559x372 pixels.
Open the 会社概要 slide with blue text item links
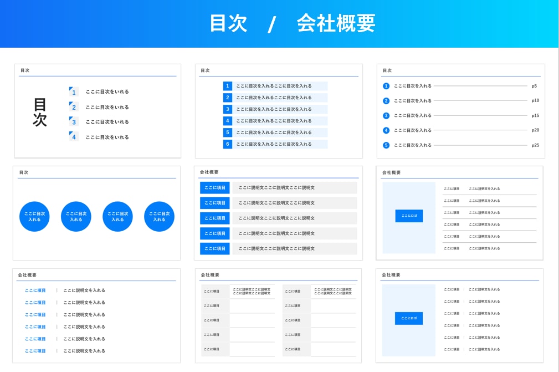pos(96,315)
